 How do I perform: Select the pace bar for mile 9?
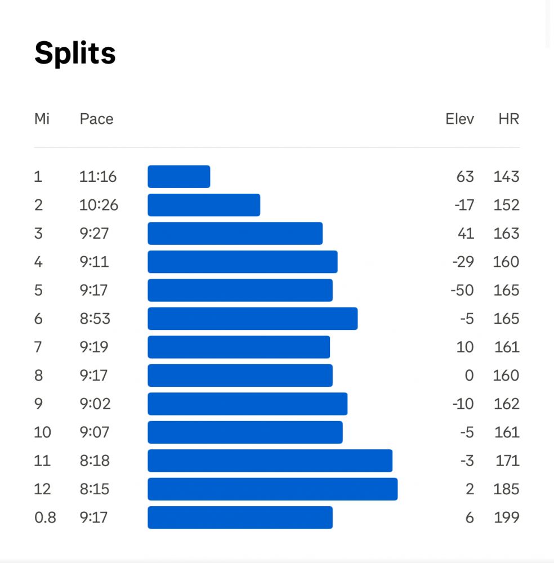[247, 404]
